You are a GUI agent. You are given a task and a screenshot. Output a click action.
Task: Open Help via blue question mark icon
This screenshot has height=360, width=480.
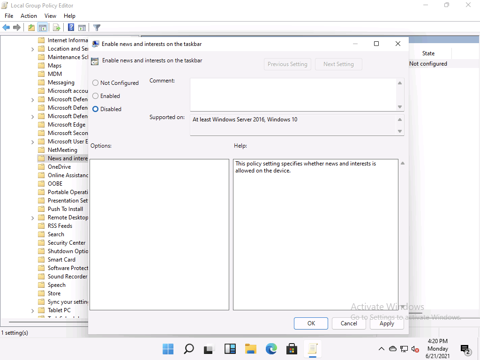coord(71,28)
